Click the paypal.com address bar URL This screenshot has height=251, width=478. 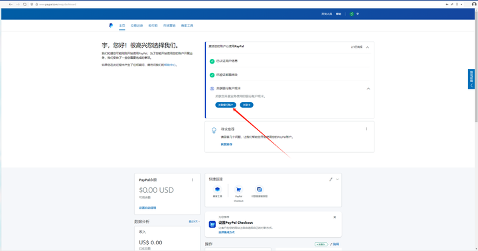(58, 5)
